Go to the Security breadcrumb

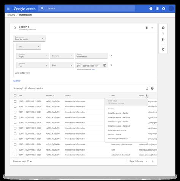pyautogui.click(x=11, y=15)
